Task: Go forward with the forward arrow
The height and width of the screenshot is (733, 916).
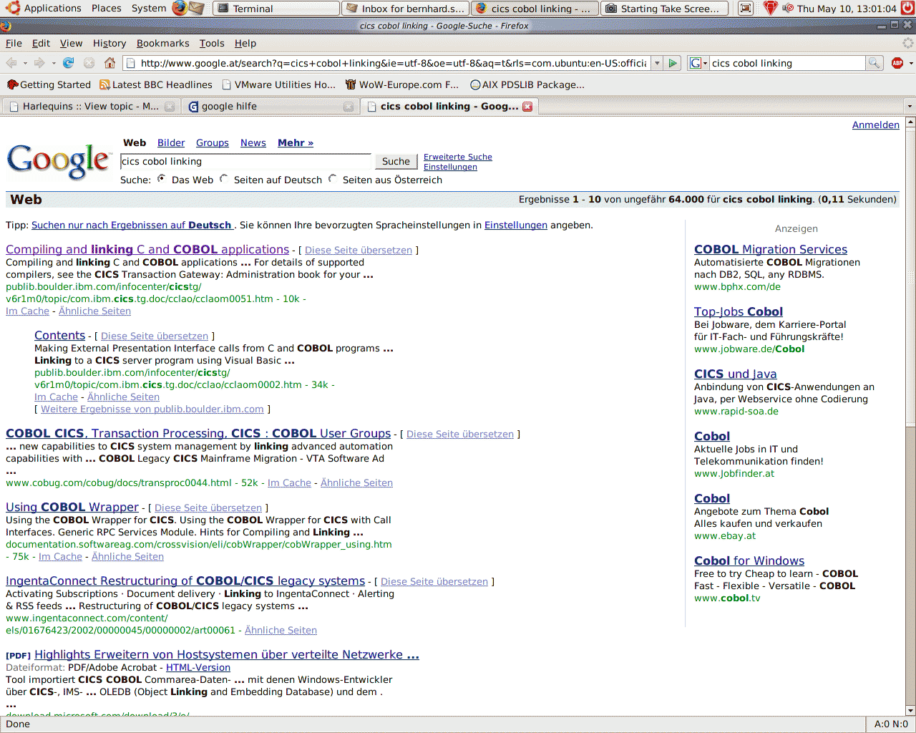Action: pos(39,63)
